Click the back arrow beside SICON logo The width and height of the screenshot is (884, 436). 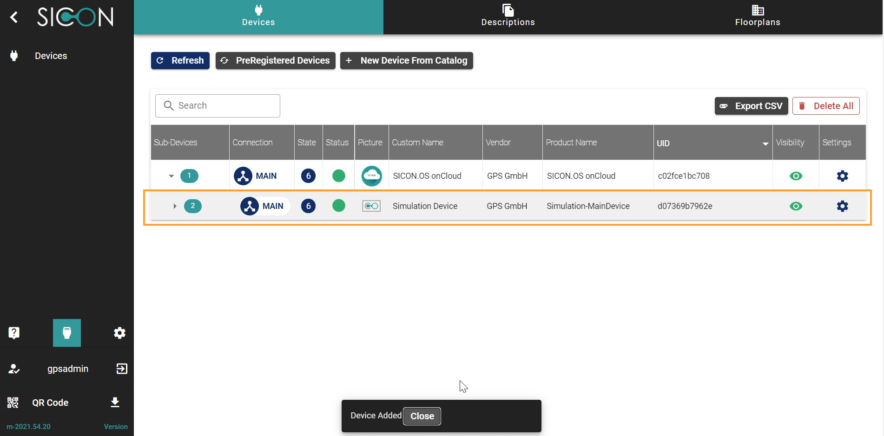[x=14, y=17]
